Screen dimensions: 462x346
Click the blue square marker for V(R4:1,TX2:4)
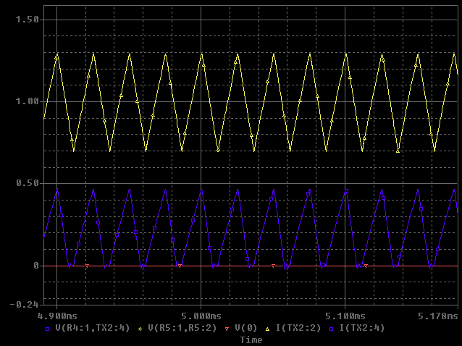tap(48, 329)
